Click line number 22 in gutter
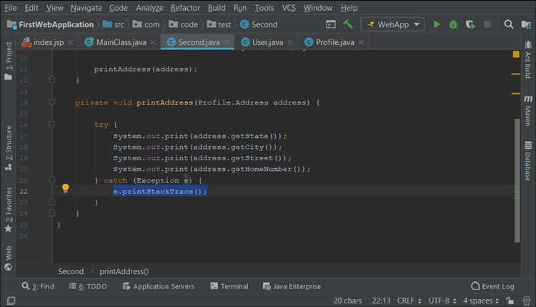This screenshot has height=307, width=536. point(24,191)
